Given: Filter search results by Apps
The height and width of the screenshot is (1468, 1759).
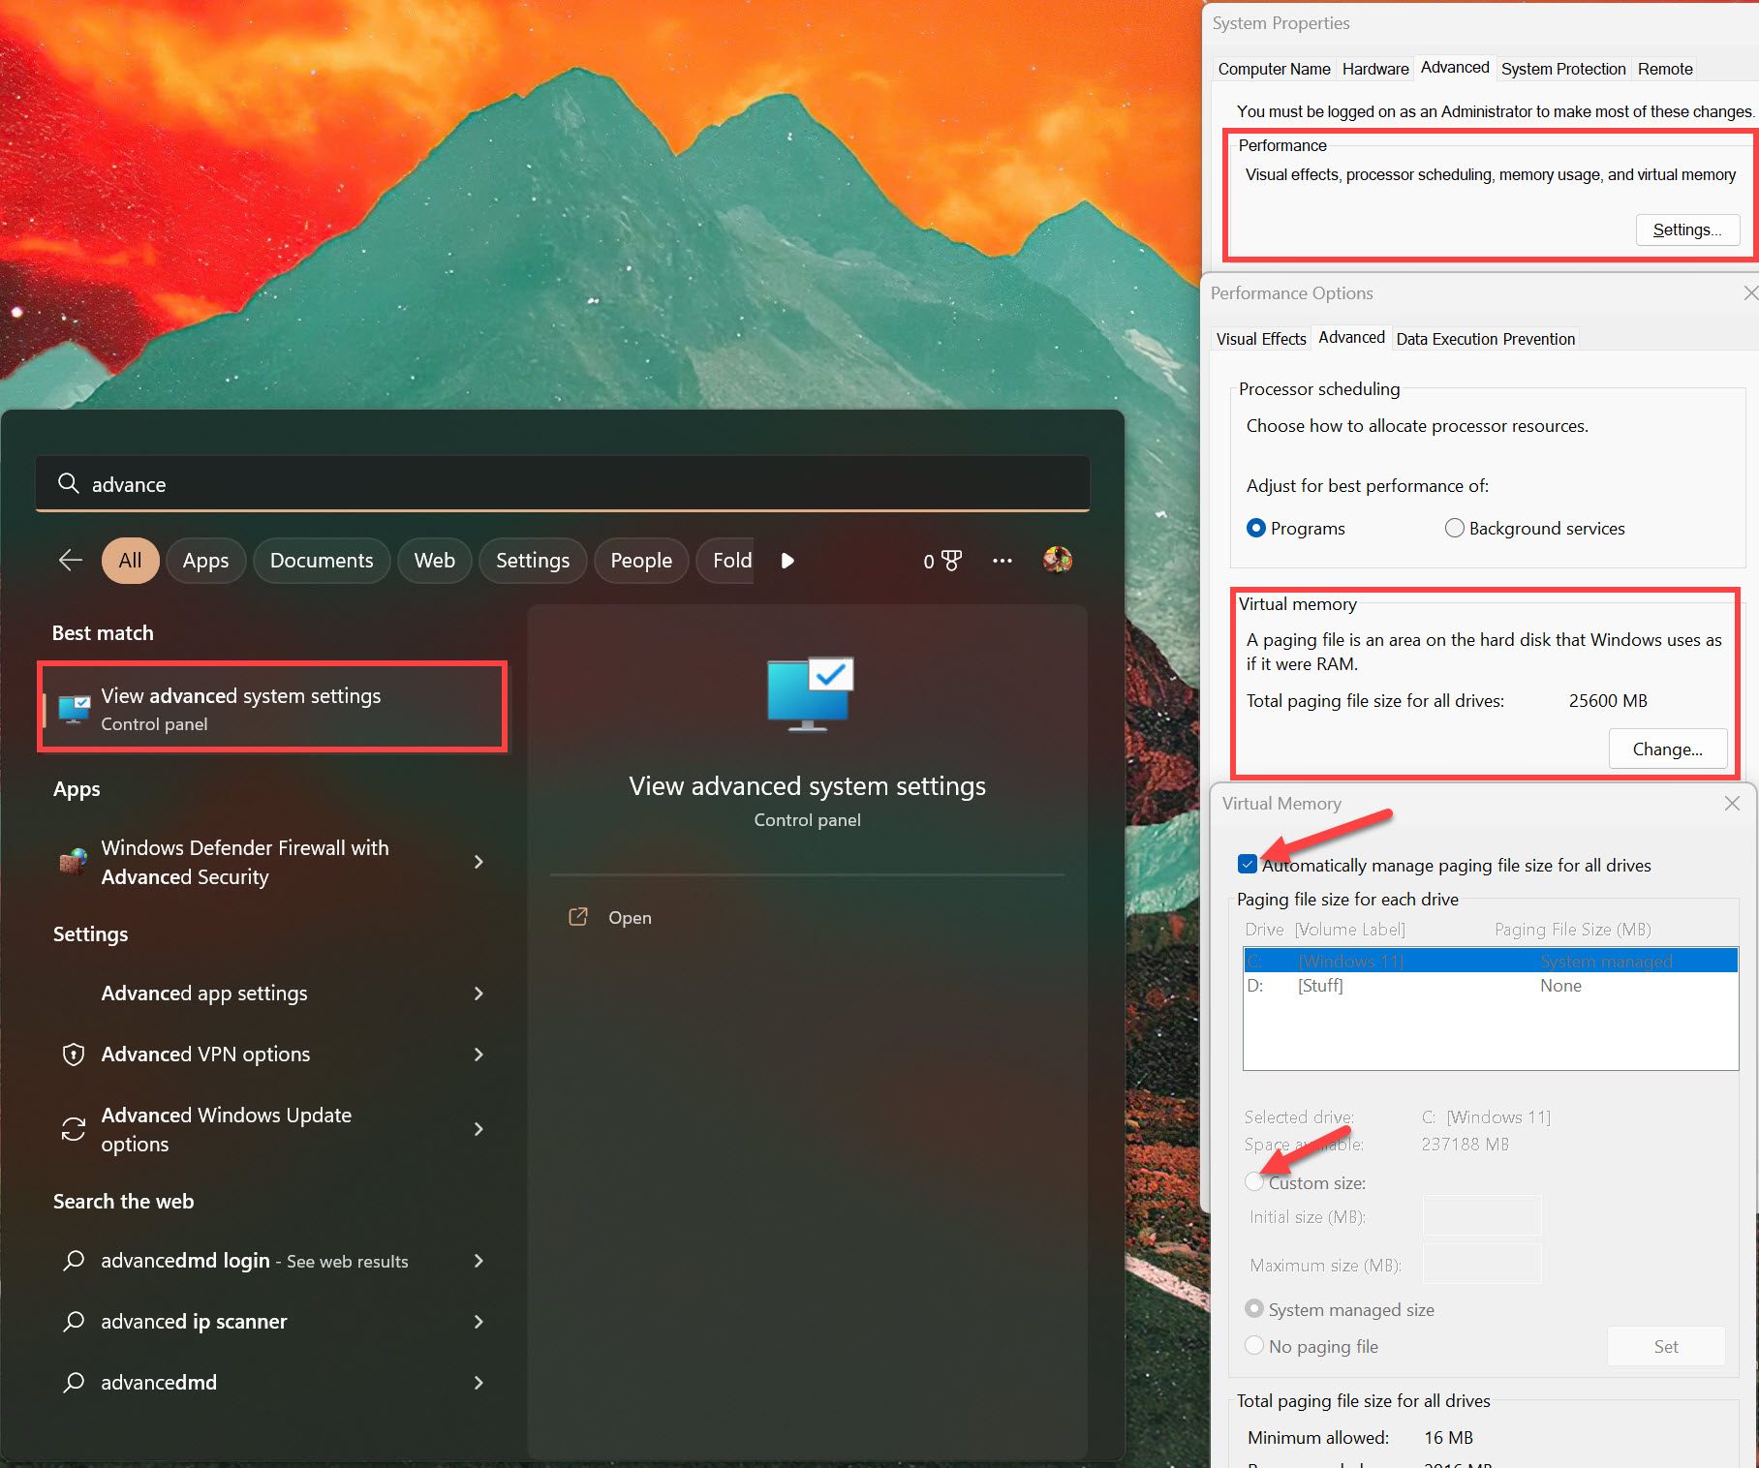Looking at the screenshot, I should (205, 561).
